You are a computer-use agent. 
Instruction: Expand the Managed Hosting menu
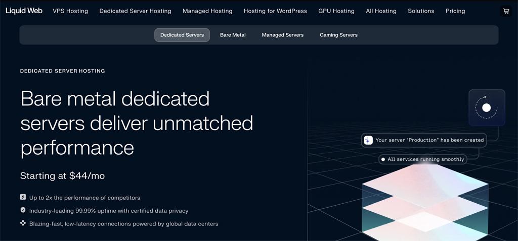point(207,11)
